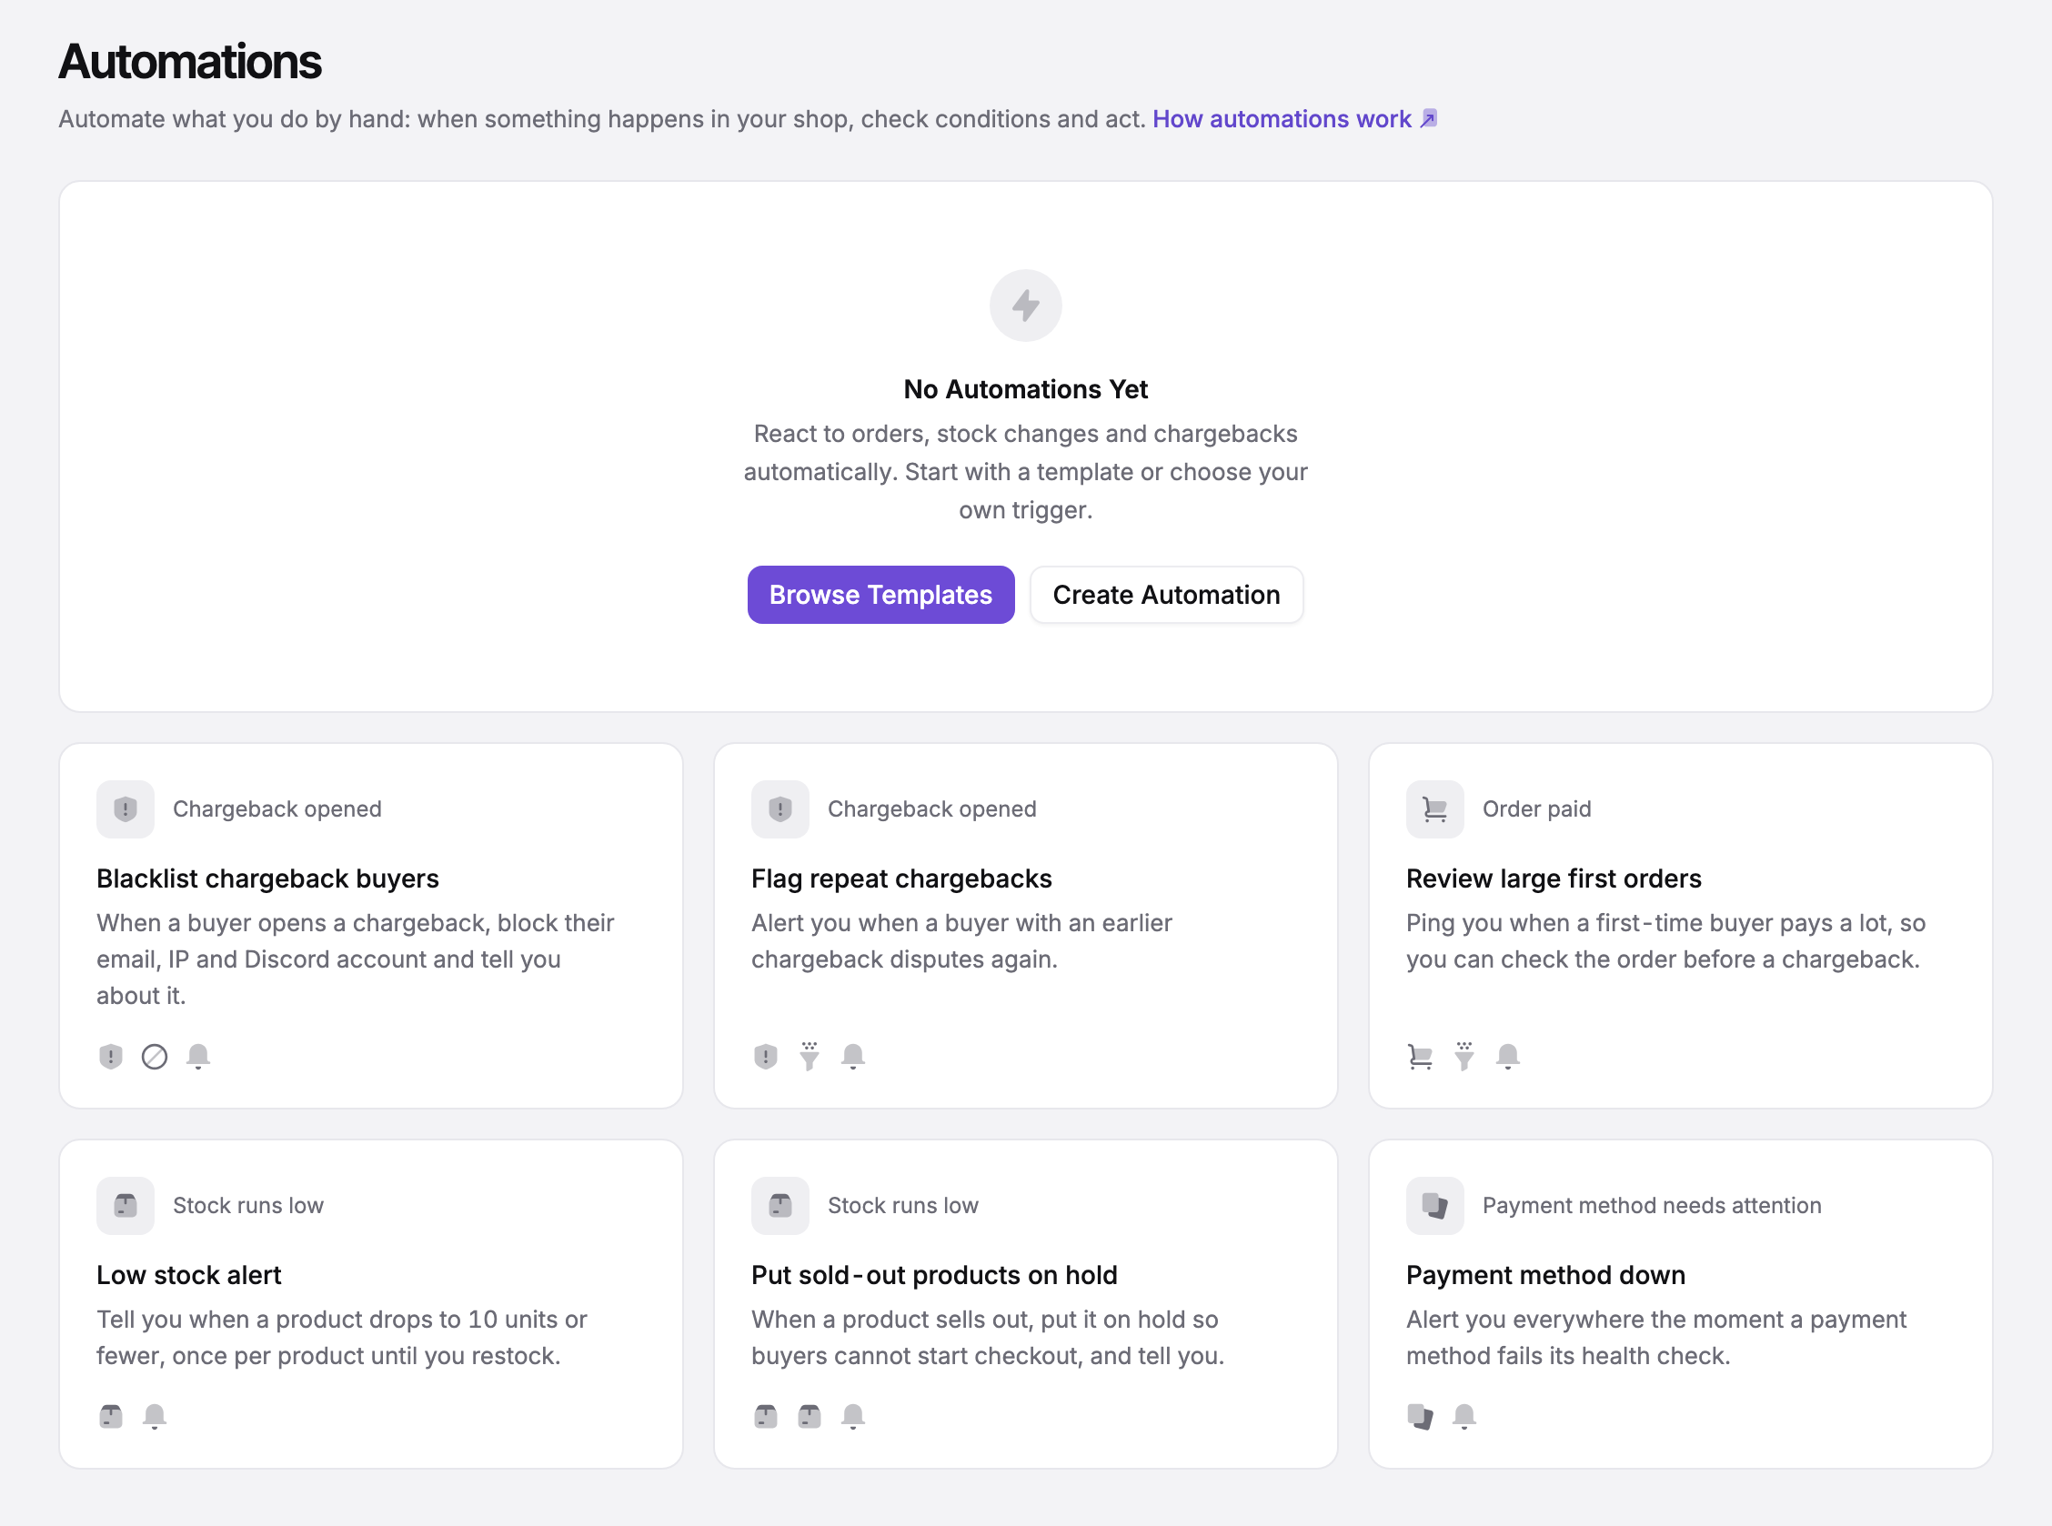Click the Automations page heading
Image resolution: width=2052 pixels, height=1526 pixels.
point(190,62)
